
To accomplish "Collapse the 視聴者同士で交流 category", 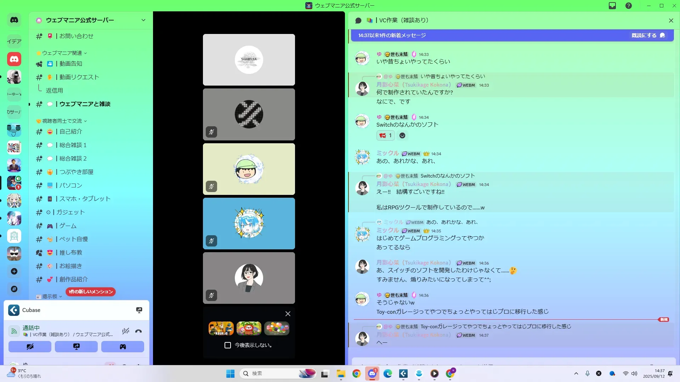I will click(62, 121).
